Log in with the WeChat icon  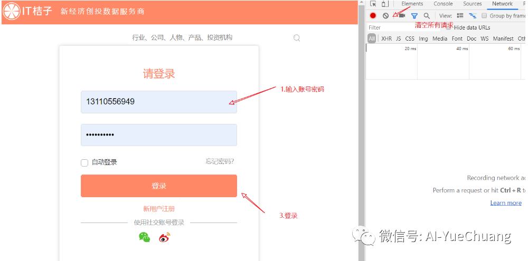click(145, 237)
